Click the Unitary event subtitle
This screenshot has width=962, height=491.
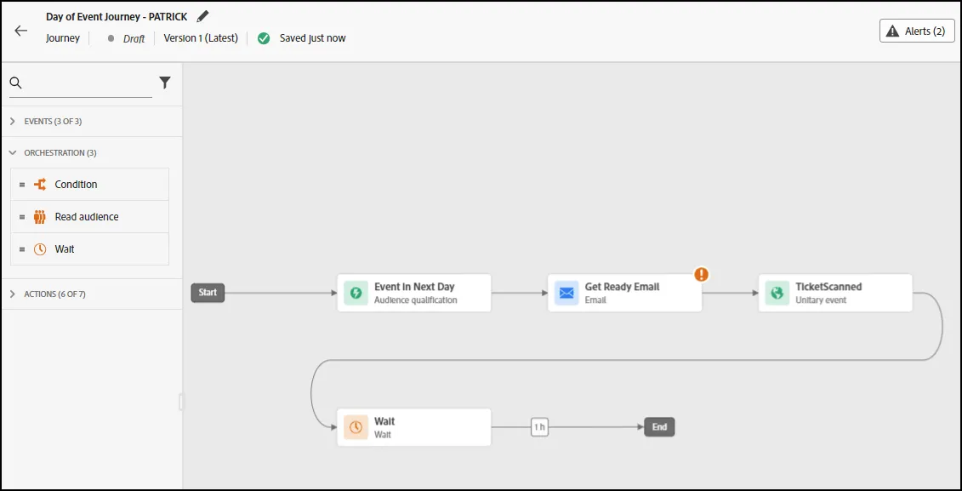(821, 300)
